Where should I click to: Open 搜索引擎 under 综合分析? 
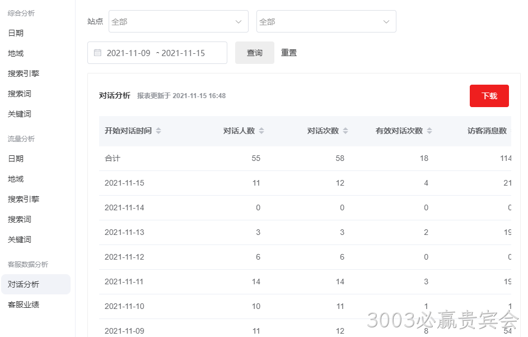pos(24,73)
